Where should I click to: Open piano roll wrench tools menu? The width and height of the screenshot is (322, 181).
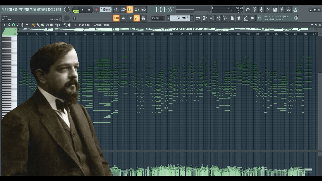(x=9, y=25)
